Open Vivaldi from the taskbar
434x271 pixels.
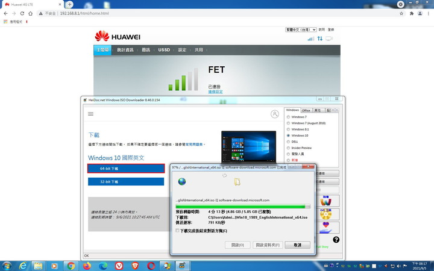[x=119, y=266]
